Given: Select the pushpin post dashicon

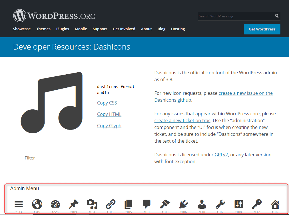Looking at the screenshot, I should point(74,204).
